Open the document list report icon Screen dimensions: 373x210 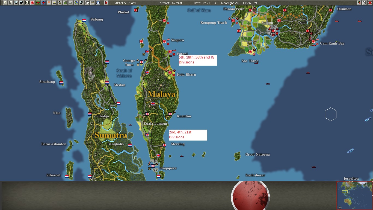[10, 3]
